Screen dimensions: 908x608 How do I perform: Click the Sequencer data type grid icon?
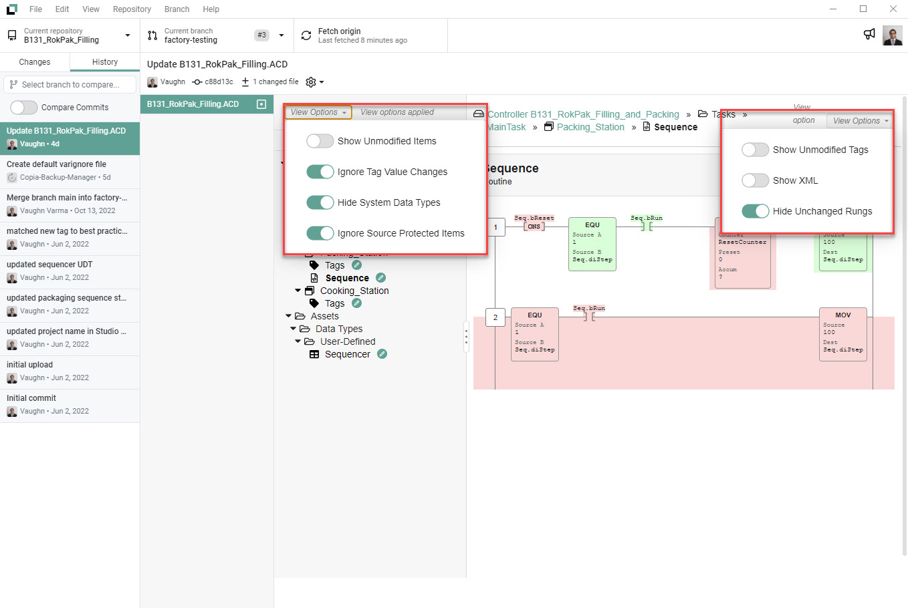pyautogui.click(x=314, y=353)
